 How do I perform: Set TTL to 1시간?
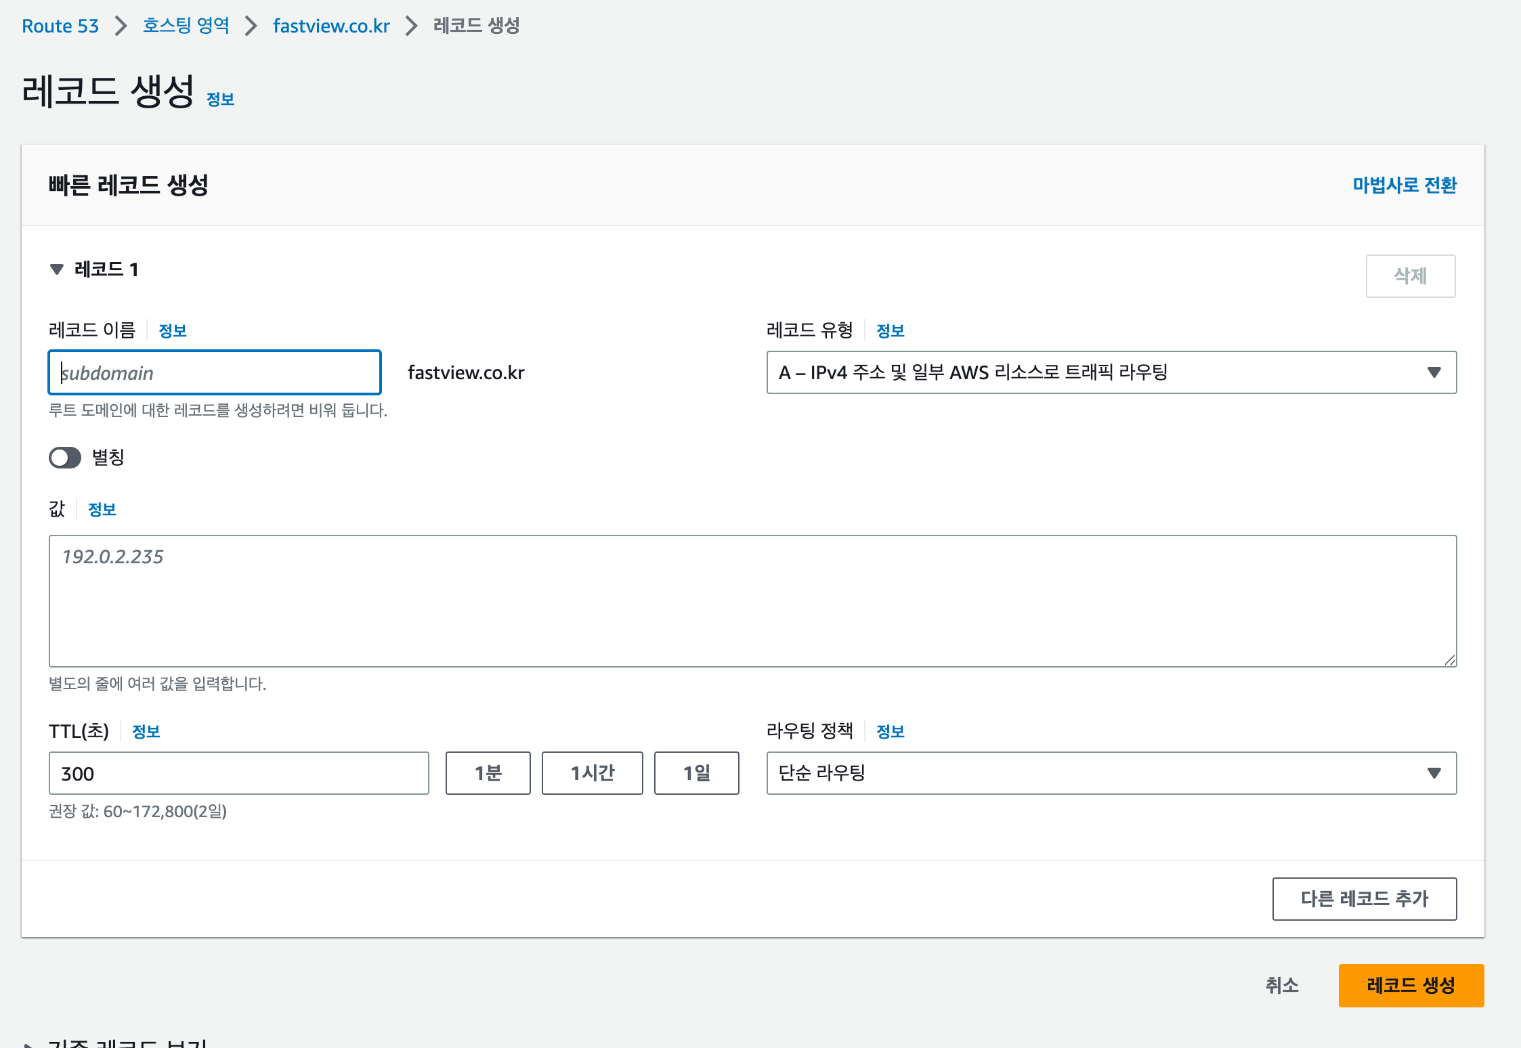click(x=592, y=773)
